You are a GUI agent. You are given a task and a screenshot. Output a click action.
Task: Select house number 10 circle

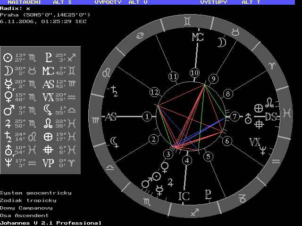(194, 73)
